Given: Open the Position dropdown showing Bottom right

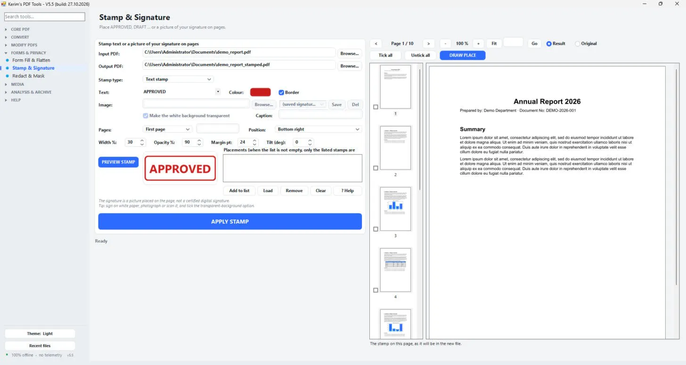Looking at the screenshot, I should click(x=318, y=129).
